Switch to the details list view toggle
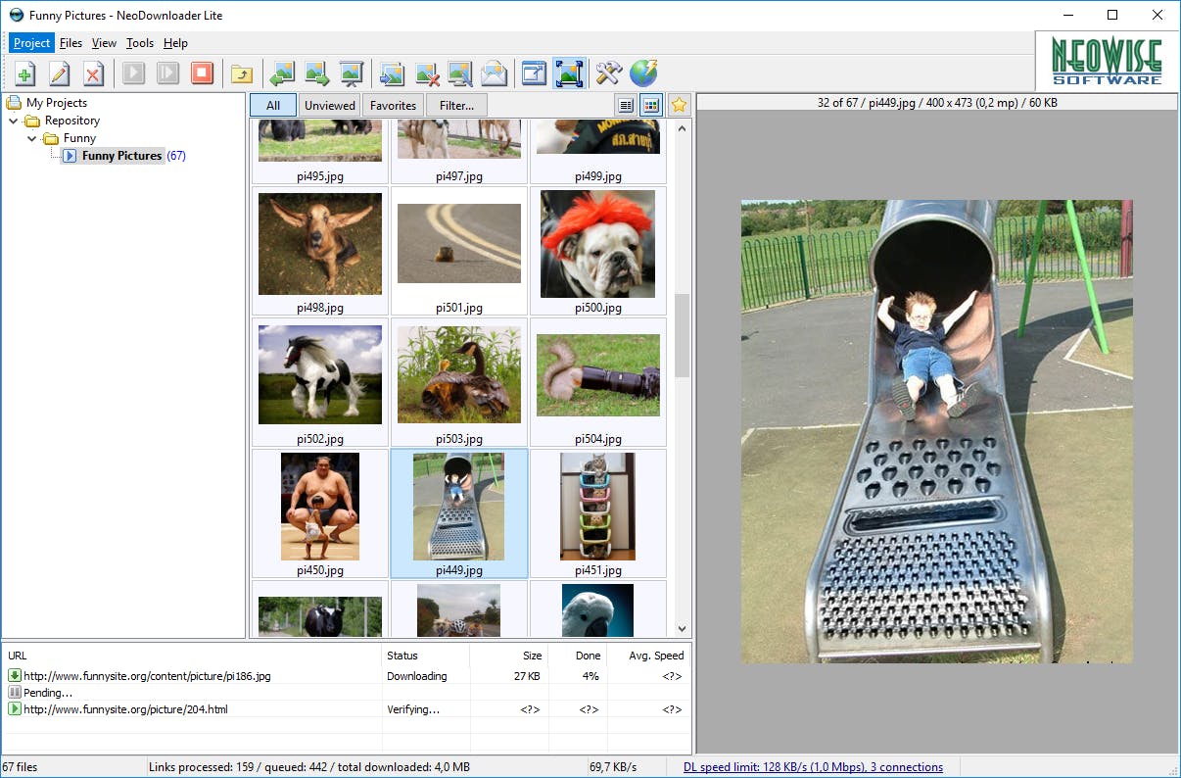 click(x=626, y=106)
